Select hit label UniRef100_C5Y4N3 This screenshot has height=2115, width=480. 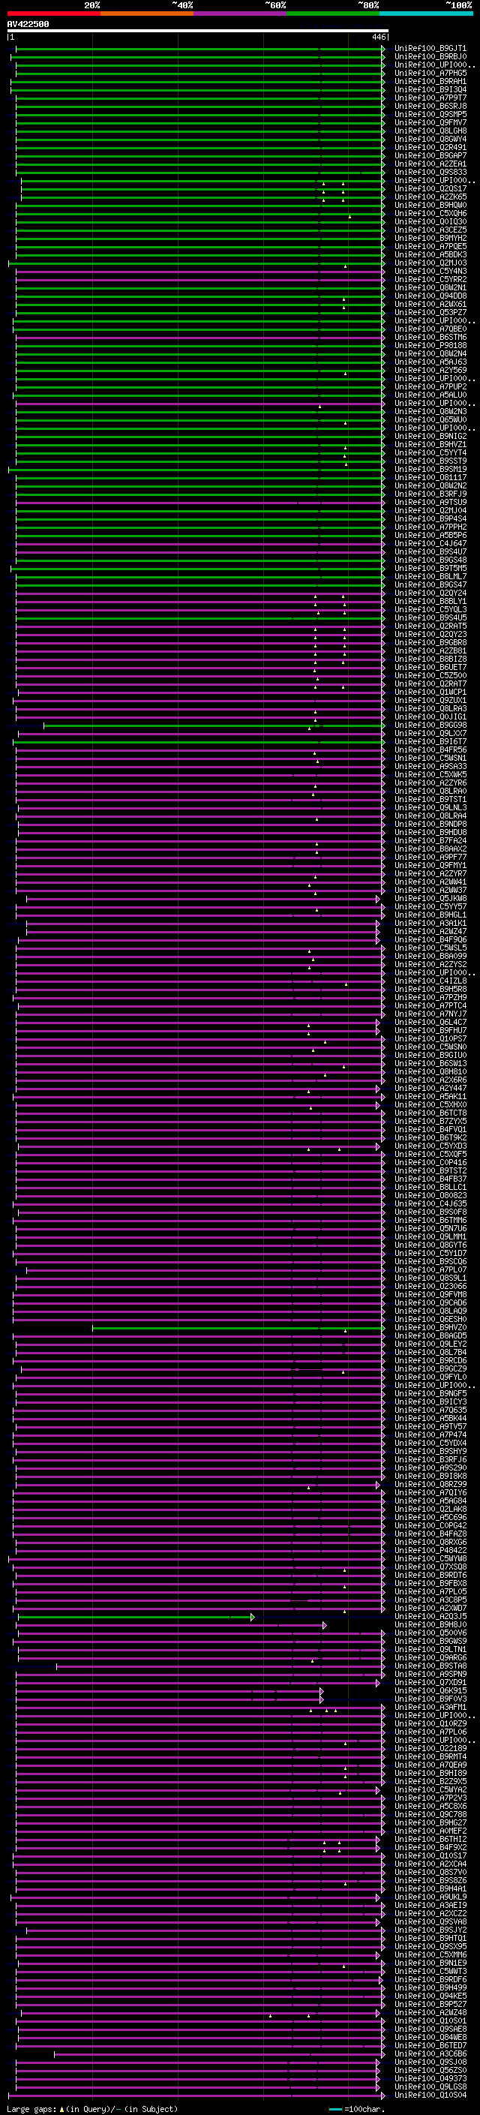[x=430, y=271]
